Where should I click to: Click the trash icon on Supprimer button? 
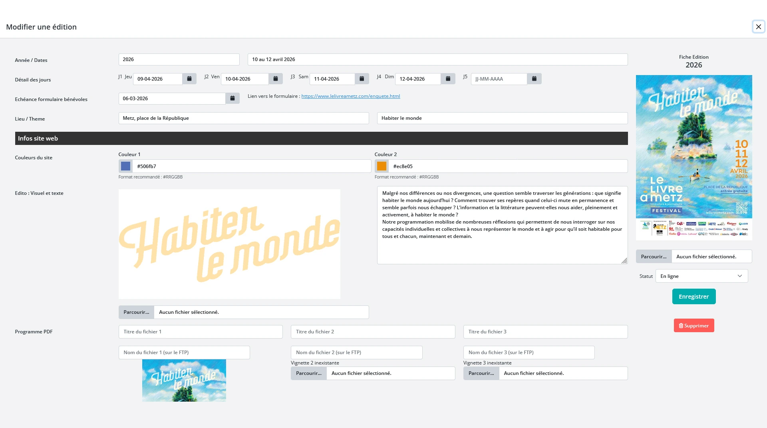682,325
